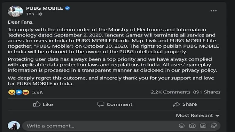Click the 18h post timestamp
The image size is (235, 132).
click(30, 14)
